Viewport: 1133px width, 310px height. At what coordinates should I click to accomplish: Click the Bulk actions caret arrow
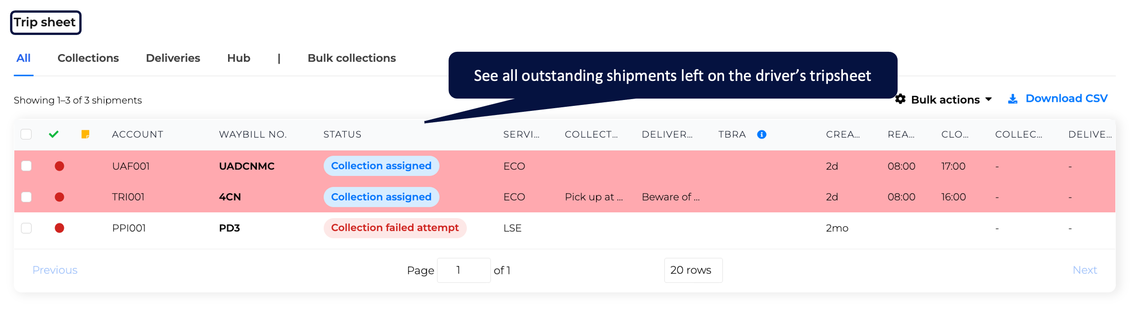pos(989,99)
